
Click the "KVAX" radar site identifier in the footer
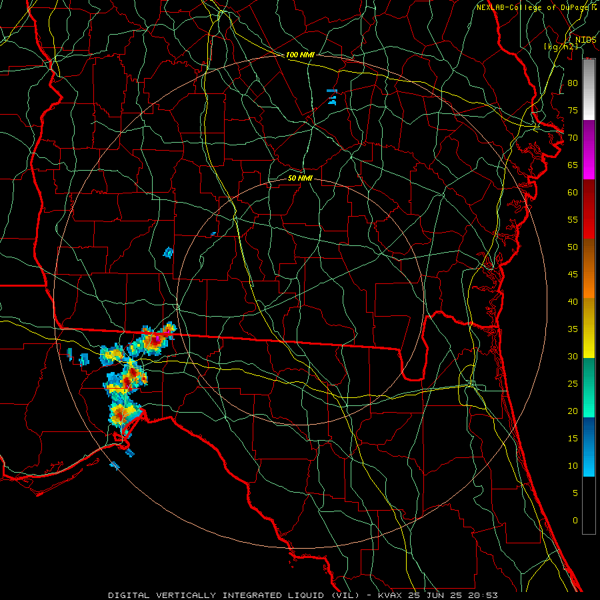(x=391, y=595)
